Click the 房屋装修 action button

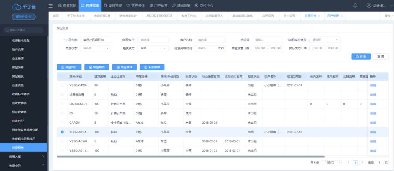pyautogui.click(x=124, y=67)
